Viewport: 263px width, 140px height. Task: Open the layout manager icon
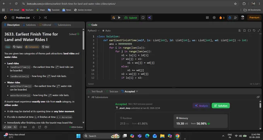click(207, 18)
